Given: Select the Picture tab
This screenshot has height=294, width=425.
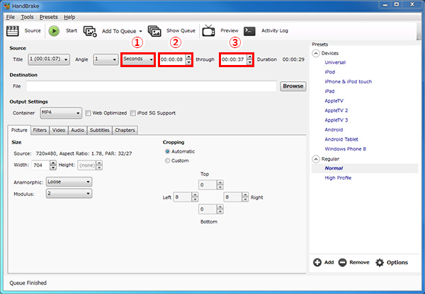Looking at the screenshot, I should (x=19, y=130).
